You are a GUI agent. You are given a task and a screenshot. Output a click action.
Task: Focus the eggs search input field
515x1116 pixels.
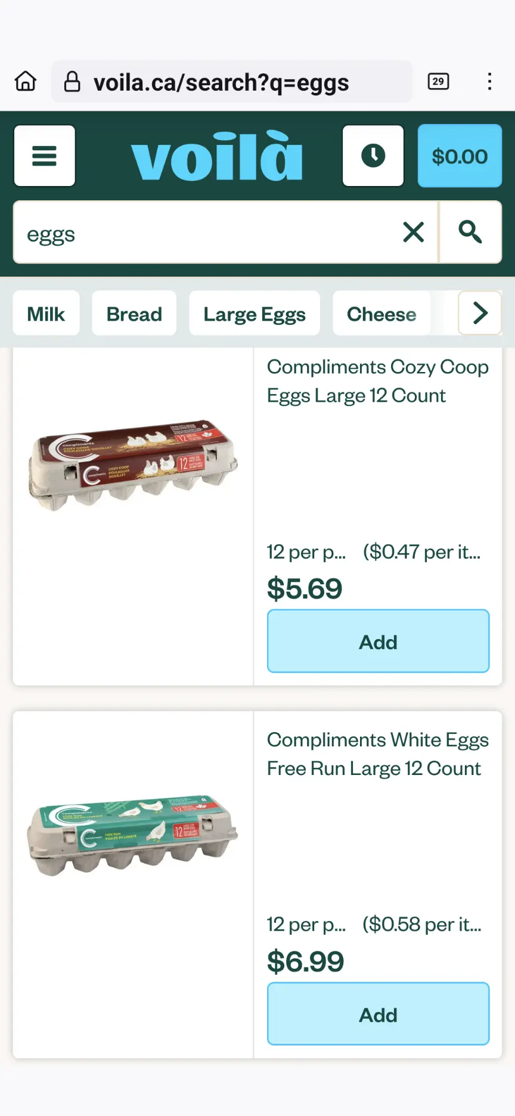(203, 233)
